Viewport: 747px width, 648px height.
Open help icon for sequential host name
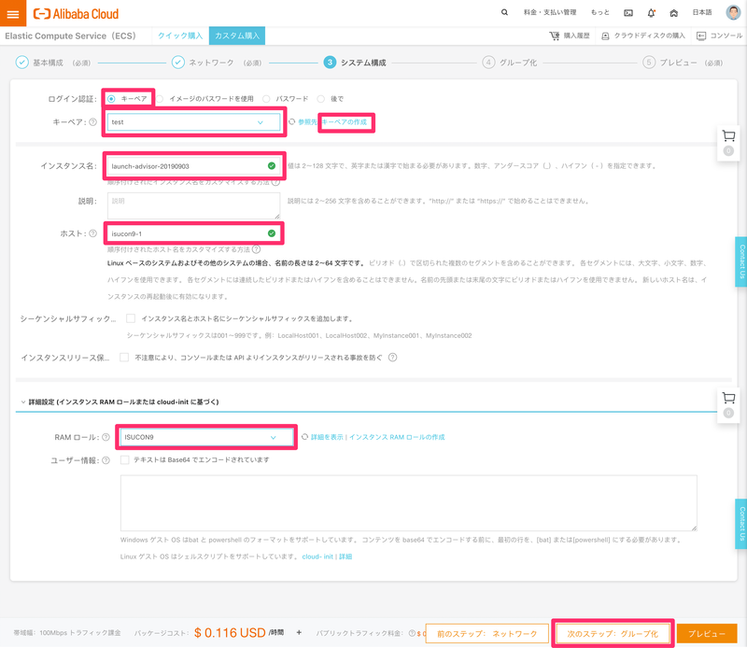[256, 249]
